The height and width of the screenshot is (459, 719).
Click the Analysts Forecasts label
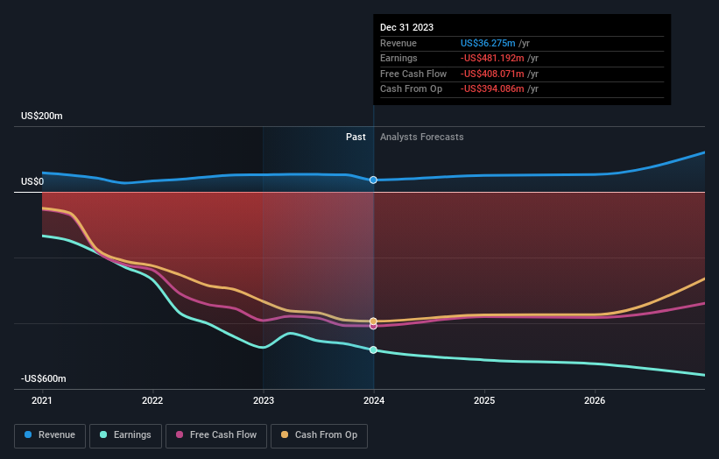[x=421, y=137]
